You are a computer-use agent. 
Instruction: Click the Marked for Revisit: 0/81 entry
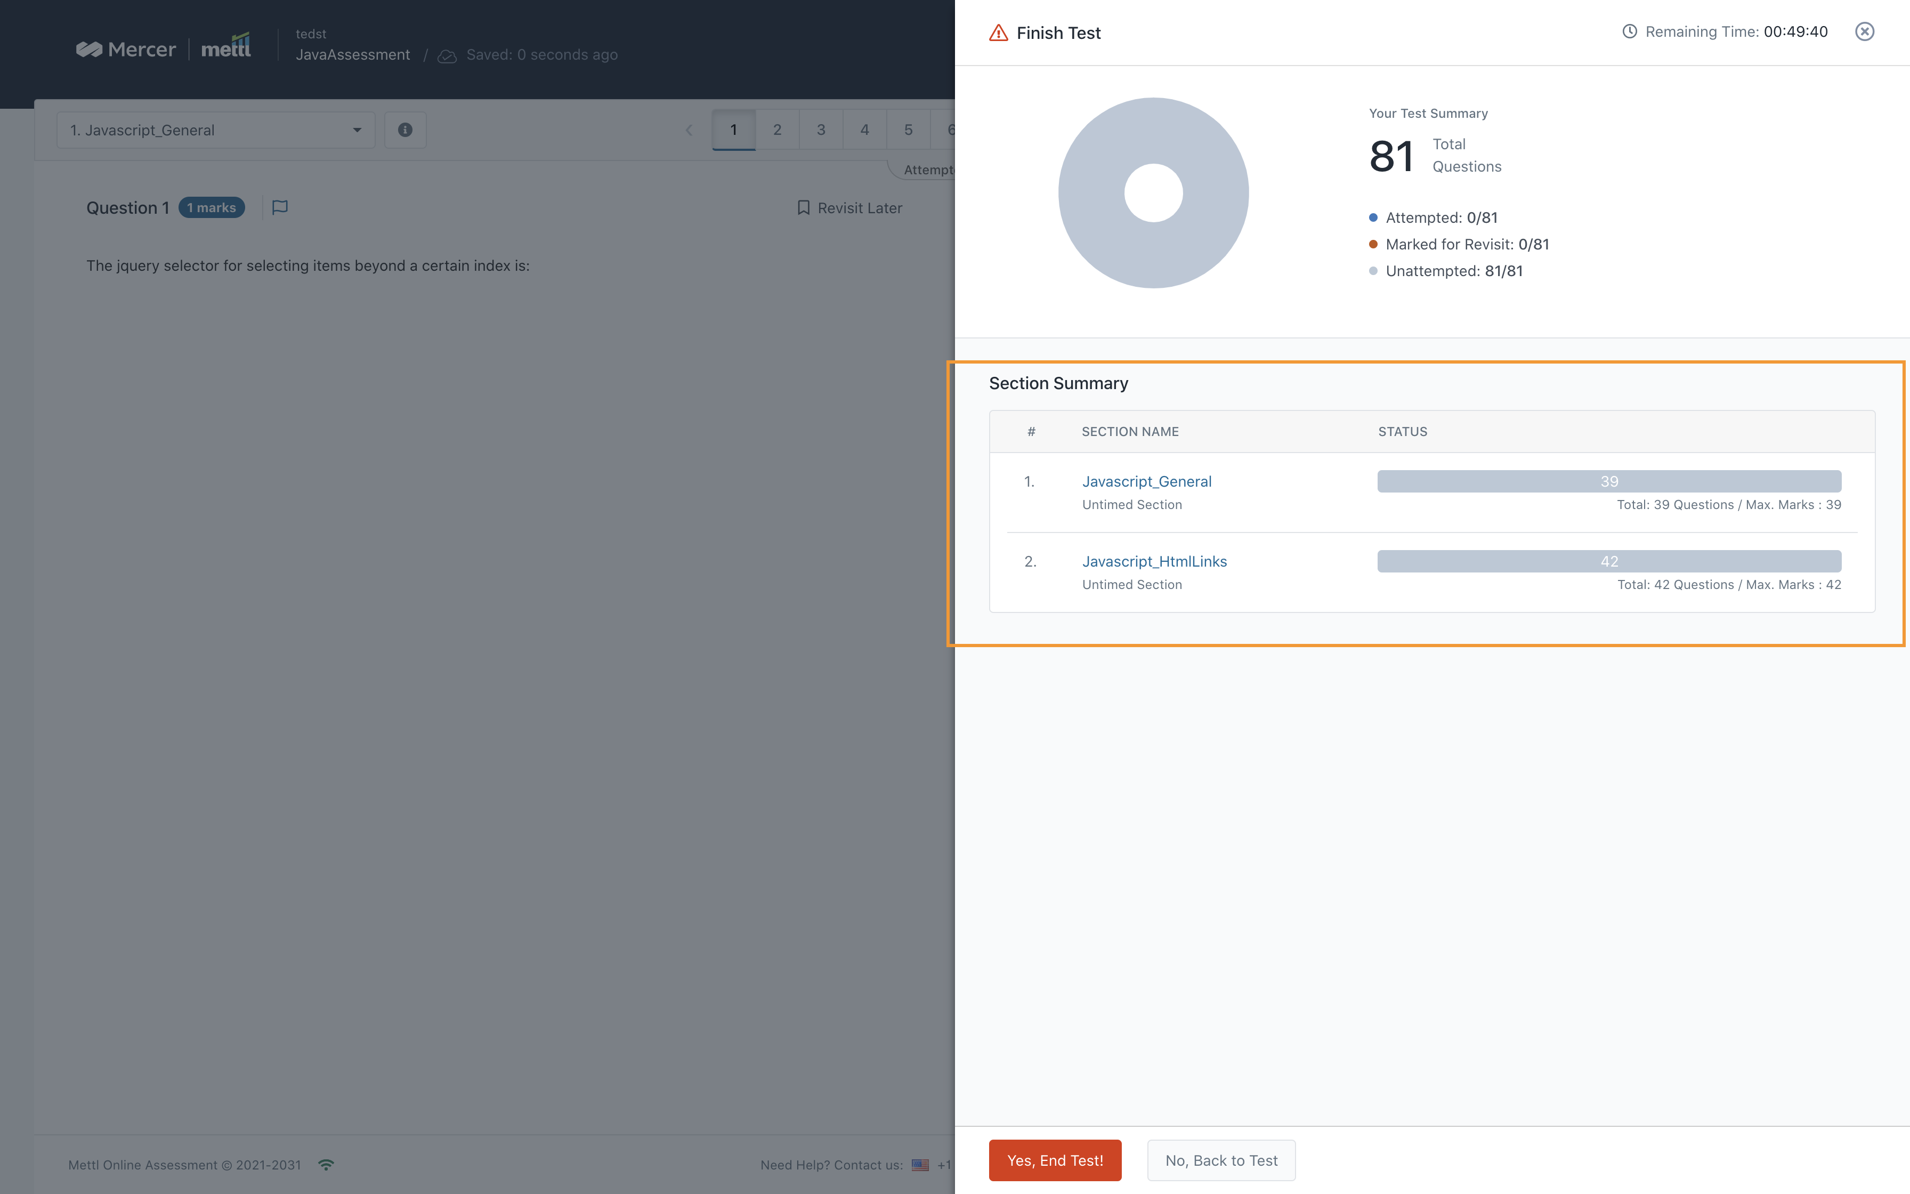(x=1459, y=244)
